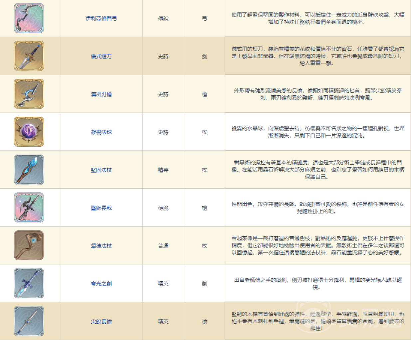Open the 墜飾長戟 weapon page link
The width and height of the screenshot is (411, 340).
tap(101, 208)
